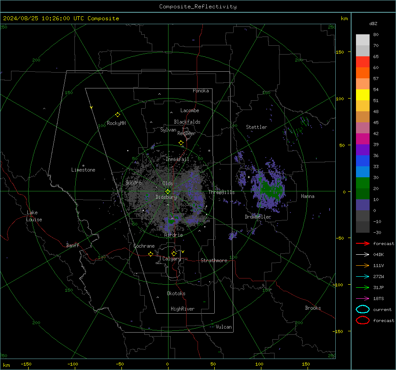Pick the cyan 27ZW arrow symbol
Viewport: 396px width, 370px height.
tap(363, 277)
